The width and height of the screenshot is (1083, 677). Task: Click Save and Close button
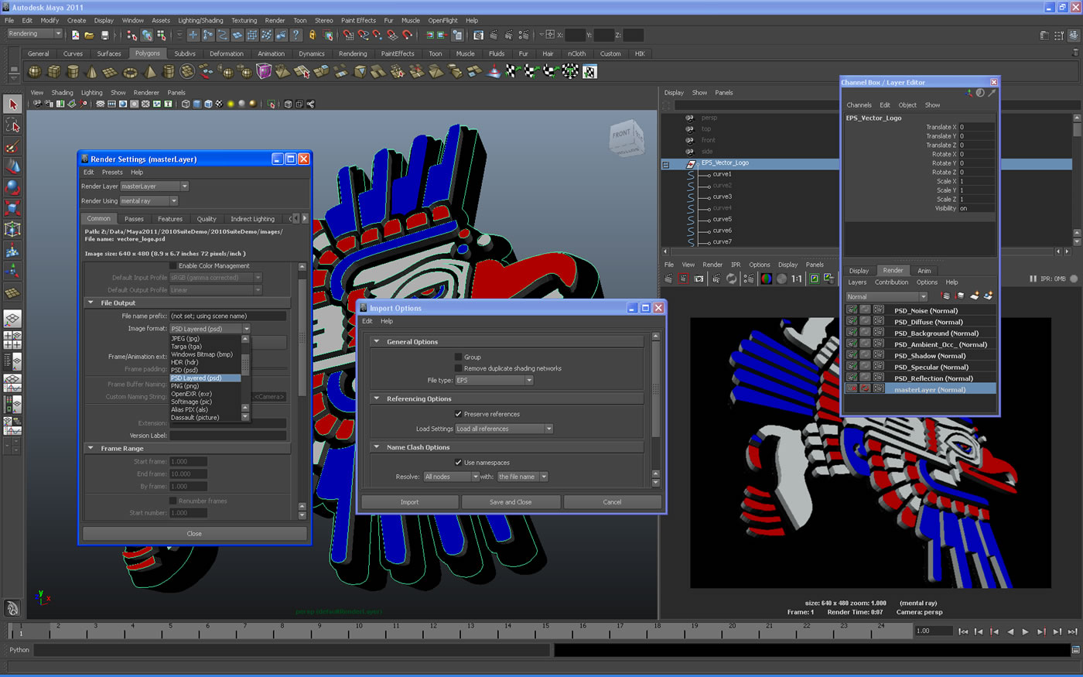tap(511, 502)
